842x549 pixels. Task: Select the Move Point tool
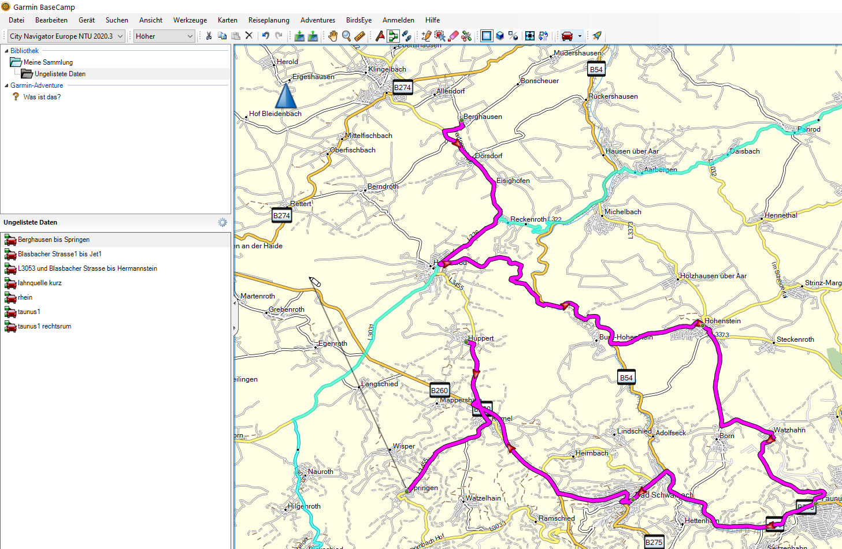(x=440, y=36)
